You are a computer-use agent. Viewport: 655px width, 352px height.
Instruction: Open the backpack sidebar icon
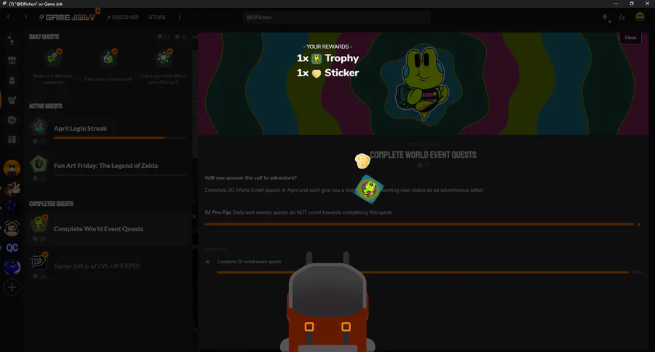12,80
